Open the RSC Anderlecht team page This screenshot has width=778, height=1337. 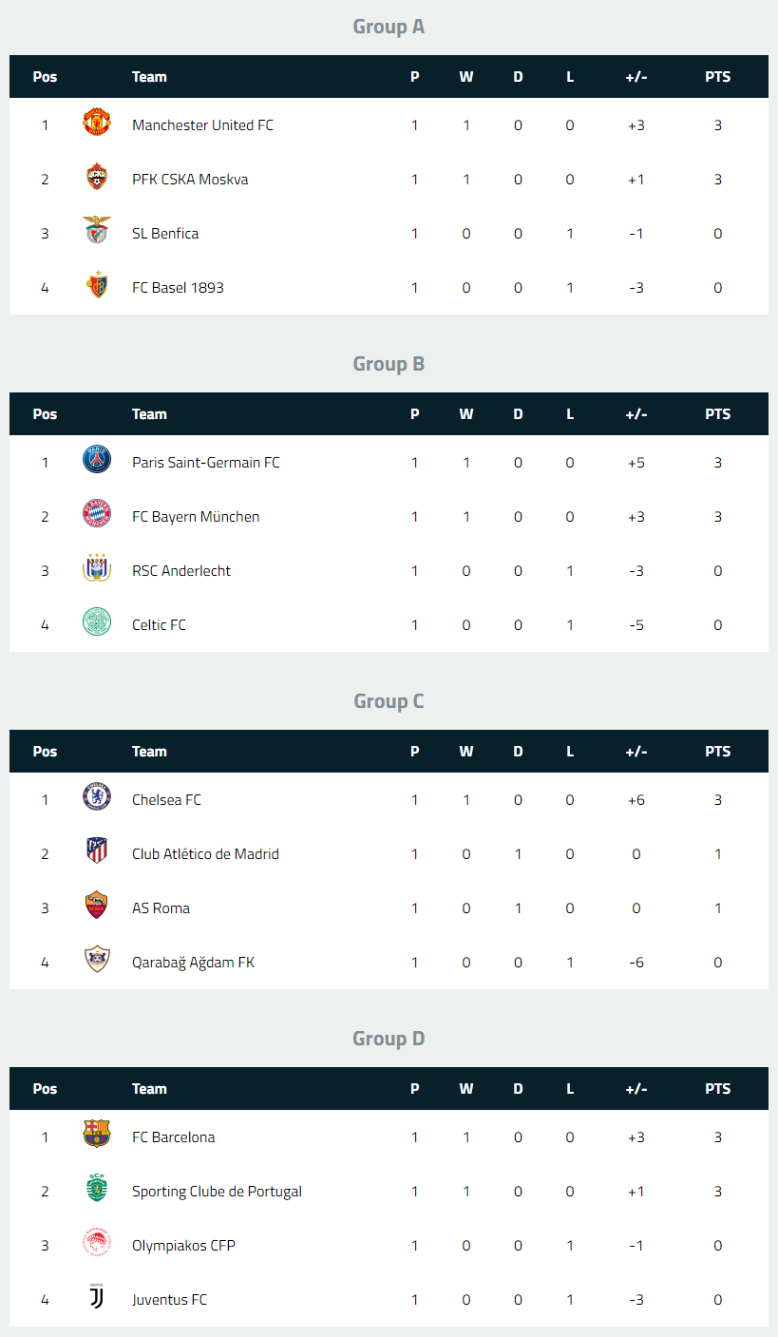[x=181, y=570]
